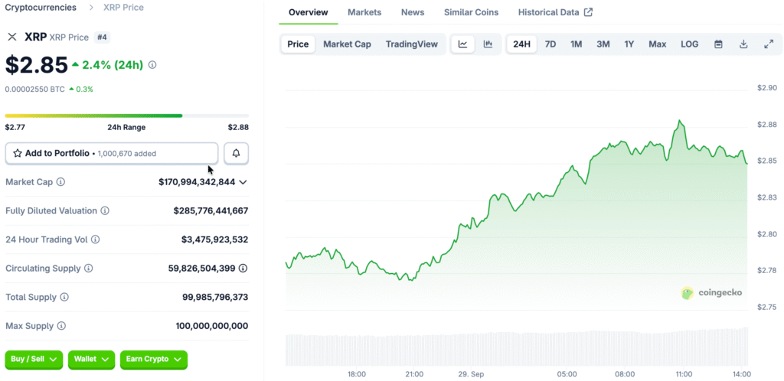Open the calendar date range icon
This screenshot has height=381, width=784.
(x=718, y=44)
